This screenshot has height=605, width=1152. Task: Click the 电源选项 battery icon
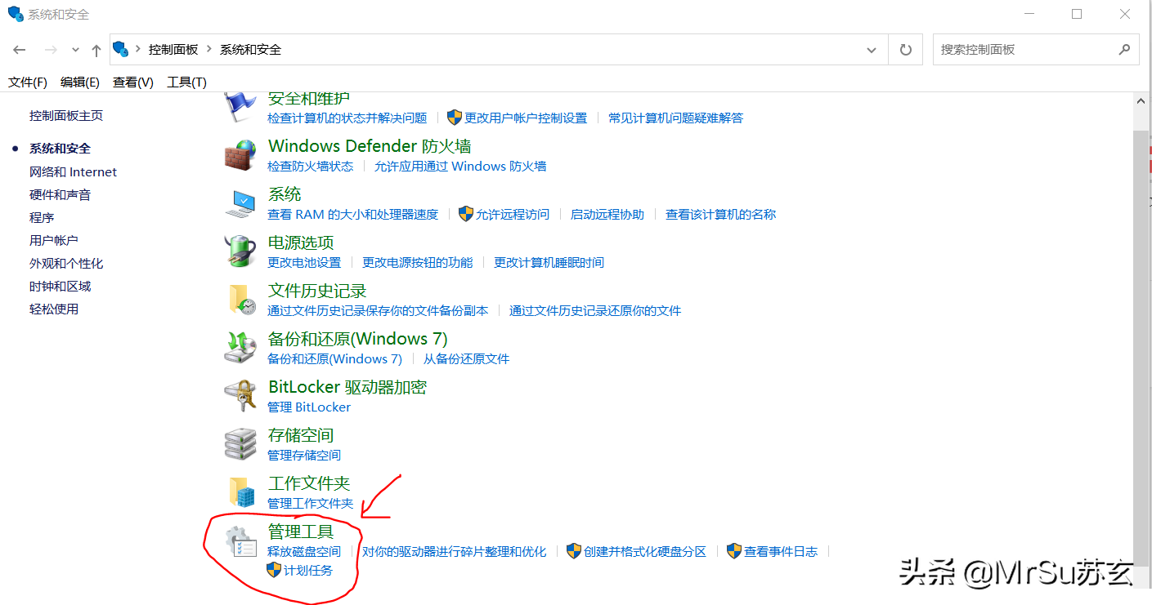tap(240, 251)
